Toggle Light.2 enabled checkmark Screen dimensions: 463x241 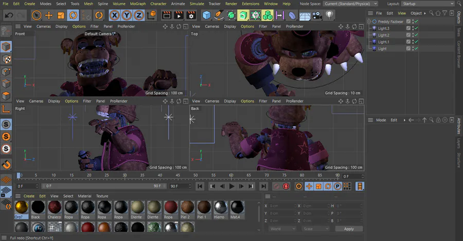click(x=416, y=35)
